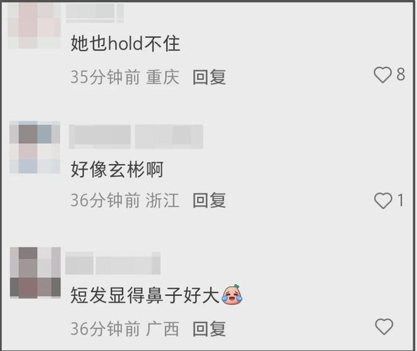Reply to the "短发显得鼻子好大" comment

pyautogui.click(x=209, y=329)
